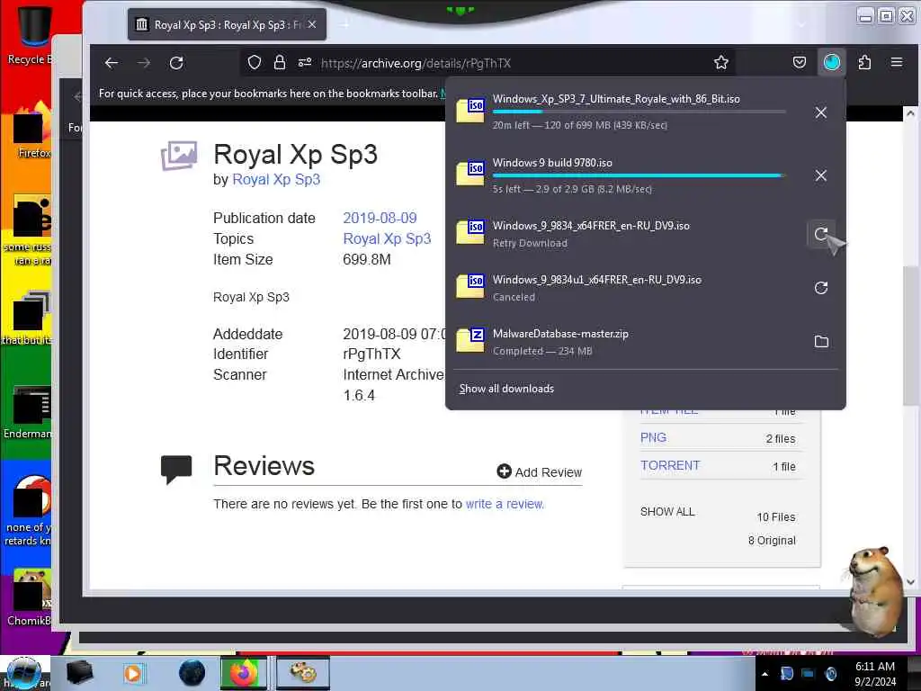Select Windows_Xp_SP3_7_Ultimate_Royale iso file icon
The height and width of the screenshot is (691, 921).
(x=470, y=109)
